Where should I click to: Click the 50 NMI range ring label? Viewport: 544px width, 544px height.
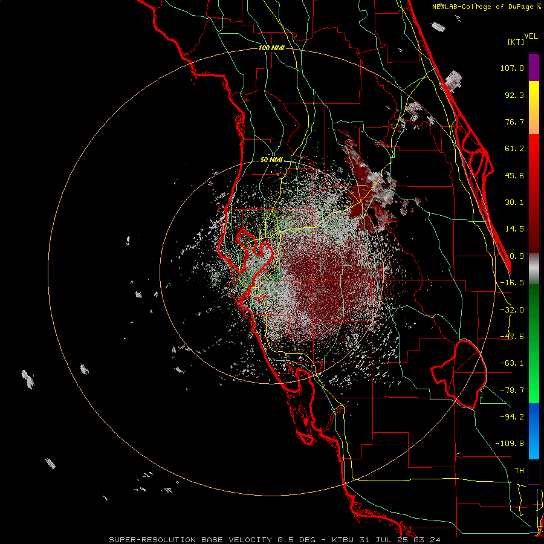[x=271, y=160]
